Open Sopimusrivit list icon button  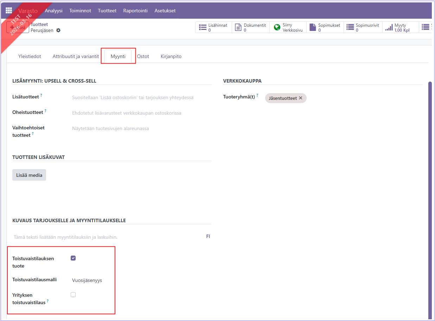tap(350, 27)
